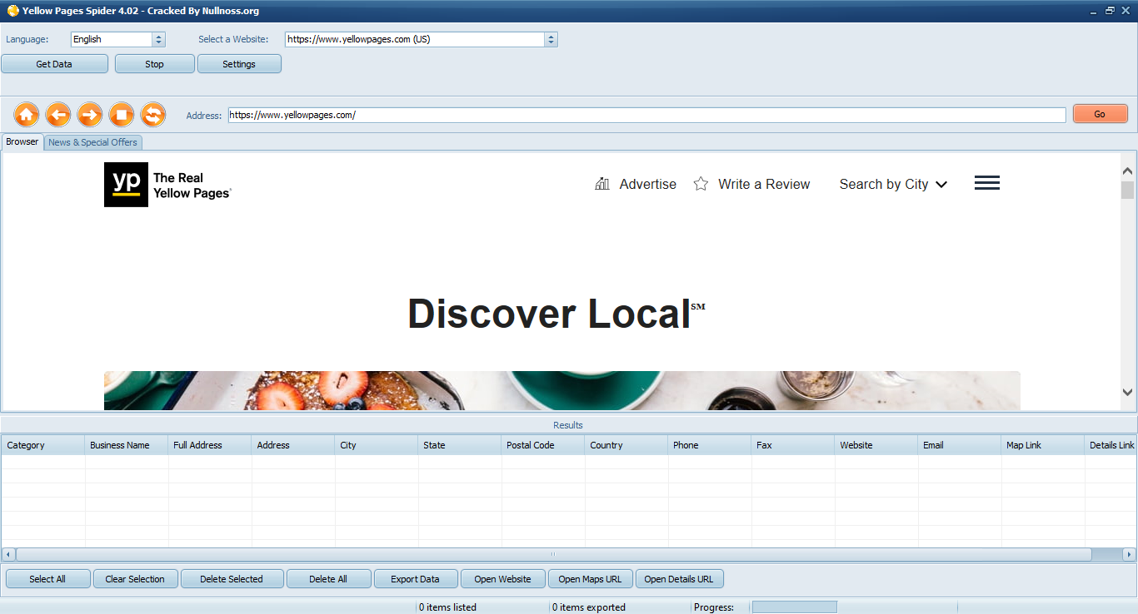The image size is (1138, 614).
Task: Click the orange Refresh icon
Action: (153, 115)
